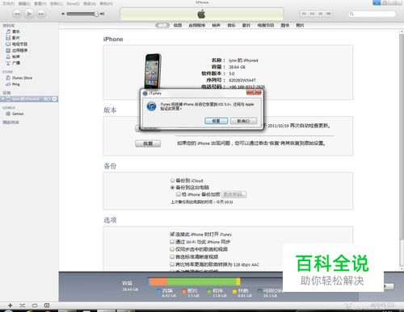This screenshot has height=312, width=404.
Task: Click the orange photos segment of capacity bar
Action: point(158,281)
